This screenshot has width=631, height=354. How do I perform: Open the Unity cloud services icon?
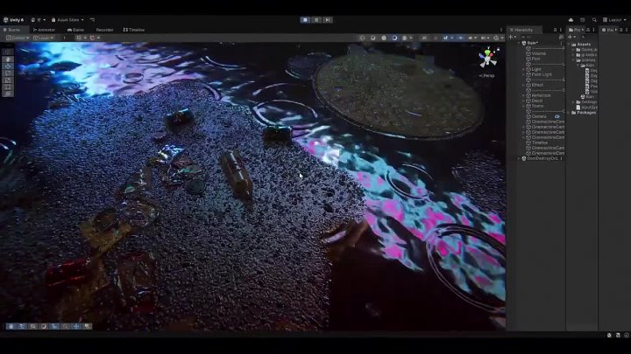571,19
